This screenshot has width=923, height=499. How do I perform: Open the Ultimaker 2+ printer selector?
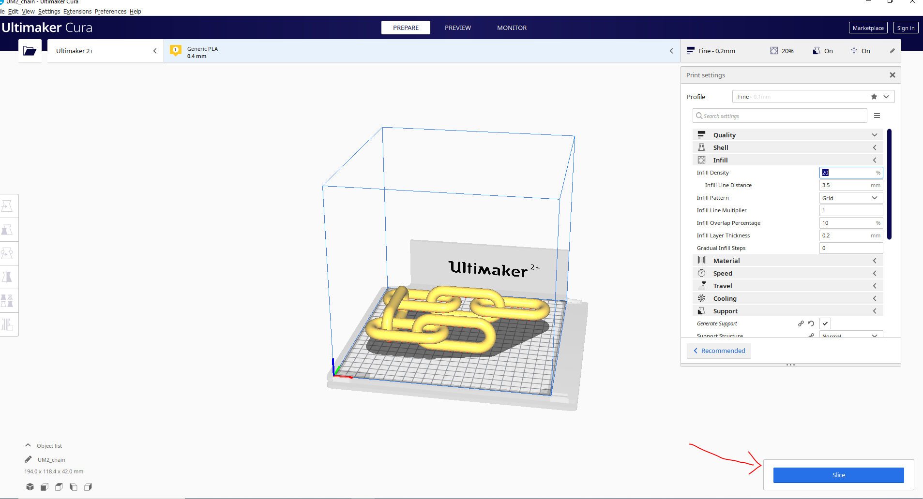106,51
